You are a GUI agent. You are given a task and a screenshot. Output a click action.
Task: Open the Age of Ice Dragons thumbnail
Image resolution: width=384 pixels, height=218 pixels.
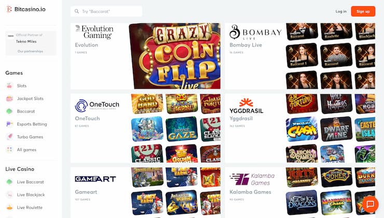[301, 202]
